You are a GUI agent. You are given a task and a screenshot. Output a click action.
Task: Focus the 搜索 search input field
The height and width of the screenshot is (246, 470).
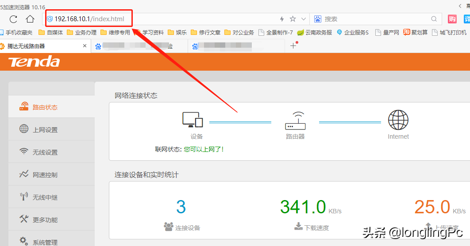pos(375,19)
